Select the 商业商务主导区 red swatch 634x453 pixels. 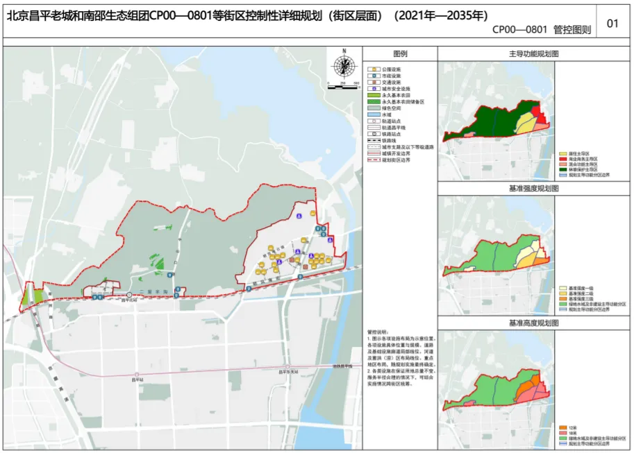click(x=563, y=160)
